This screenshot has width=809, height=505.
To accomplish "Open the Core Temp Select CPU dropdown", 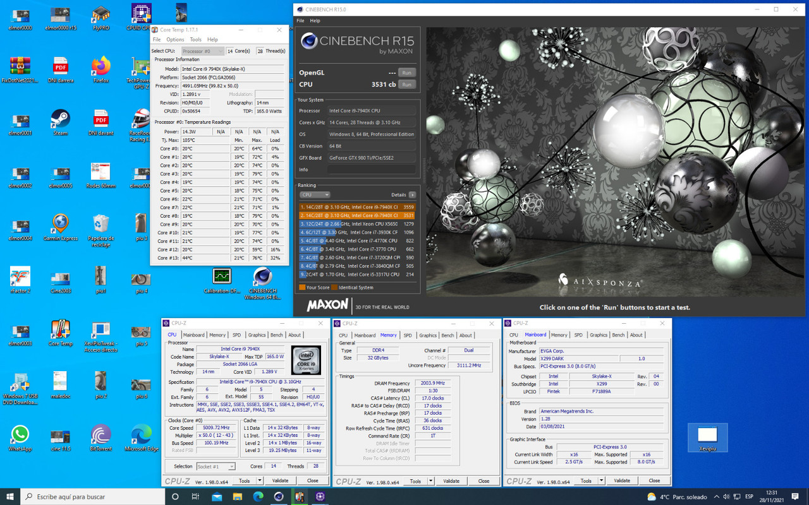I will (x=202, y=51).
